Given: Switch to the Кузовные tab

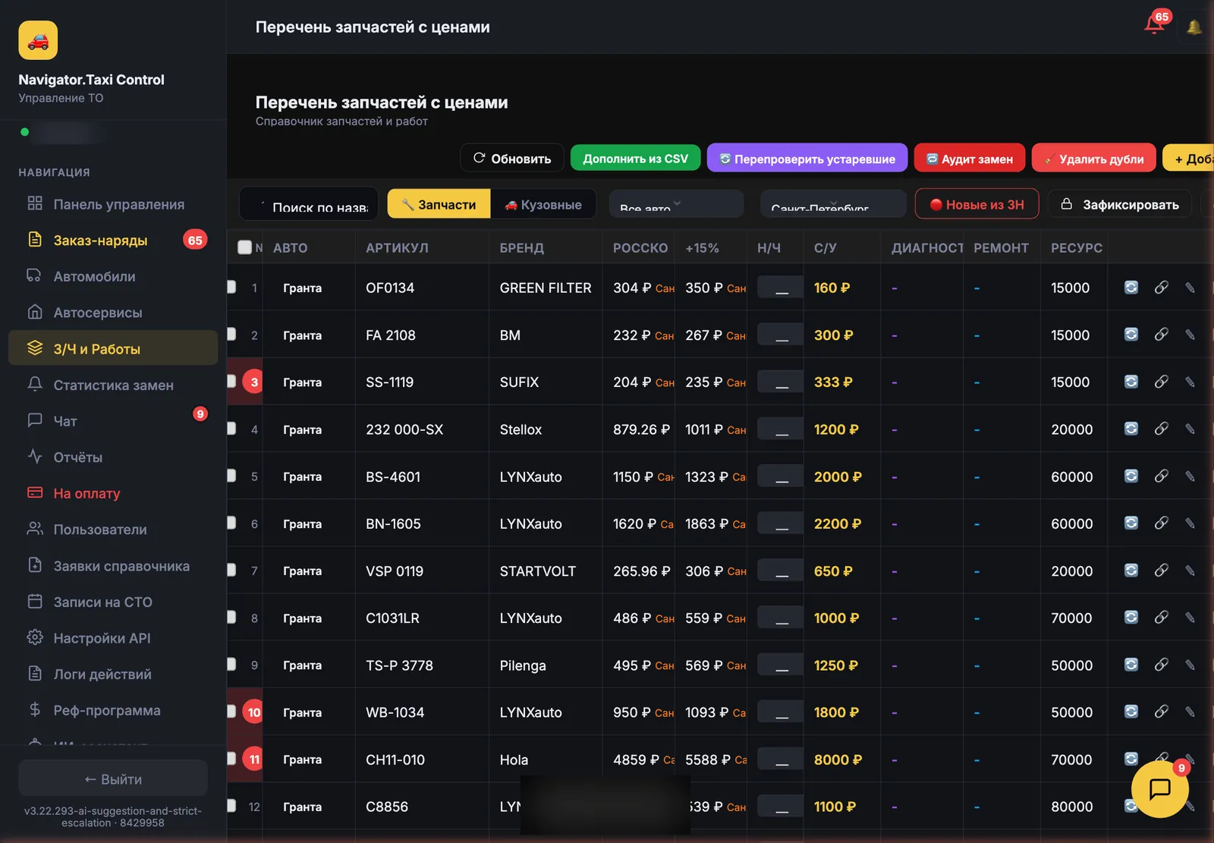Looking at the screenshot, I should coord(543,204).
